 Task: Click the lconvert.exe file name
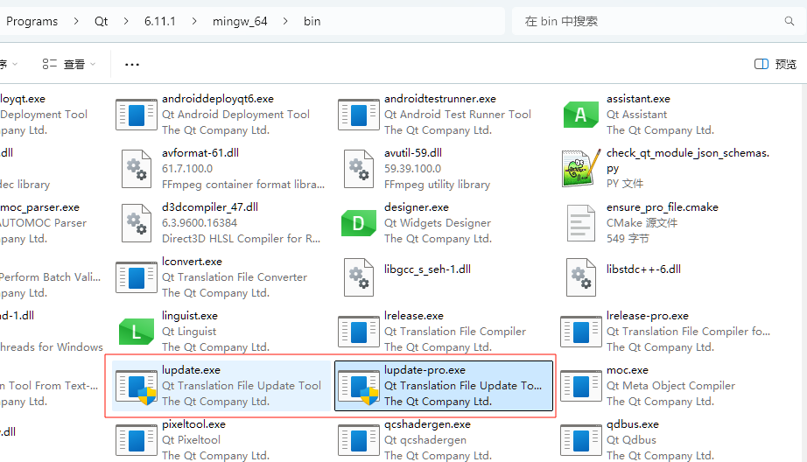point(192,262)
